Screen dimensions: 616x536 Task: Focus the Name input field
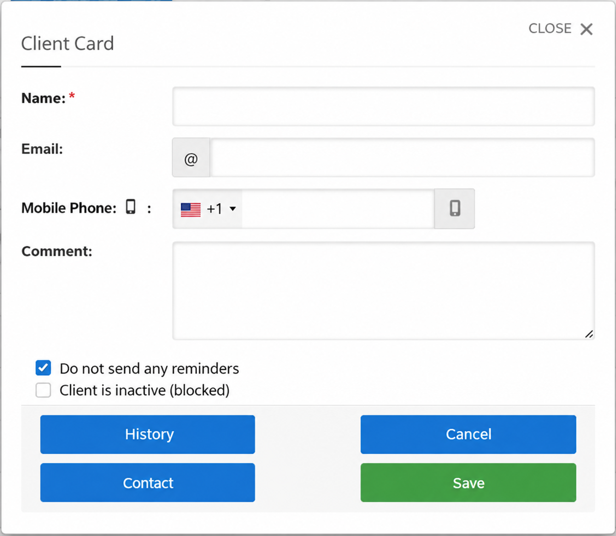pyautogui.click(x=384, y=106)
